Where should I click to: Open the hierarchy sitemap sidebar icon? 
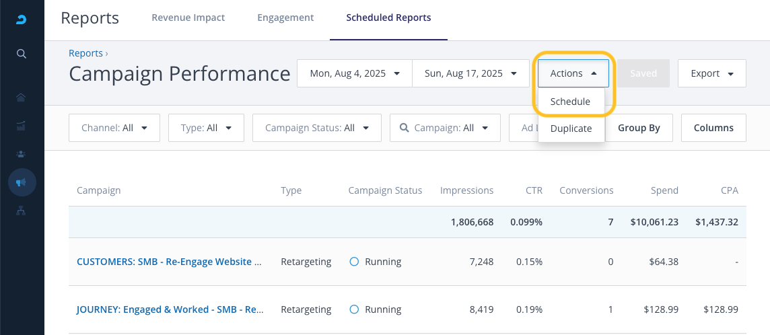[x=22, y=211]
